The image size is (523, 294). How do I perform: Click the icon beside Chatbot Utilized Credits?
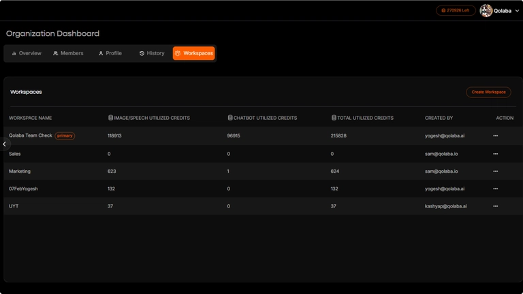coord(230,118)
